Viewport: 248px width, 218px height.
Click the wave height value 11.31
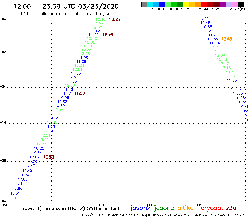coord(209,31)
